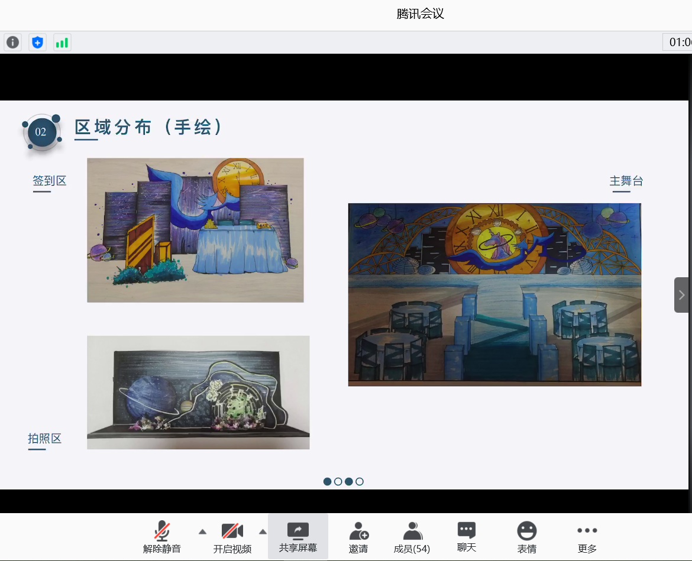This screenshot has height=561, width=692.
Task: Open the chat panel
Action: (x=466, y=537)
